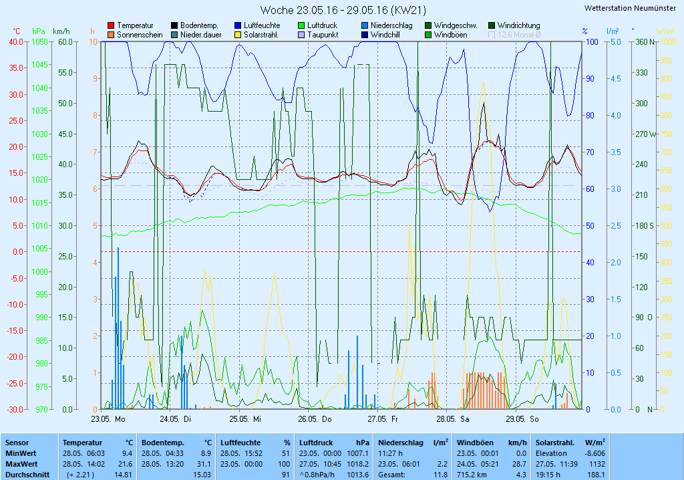Click the Windrichtung legend swatch
The height and width of the screenshot is (480, 684).
(x=492, y=25)
